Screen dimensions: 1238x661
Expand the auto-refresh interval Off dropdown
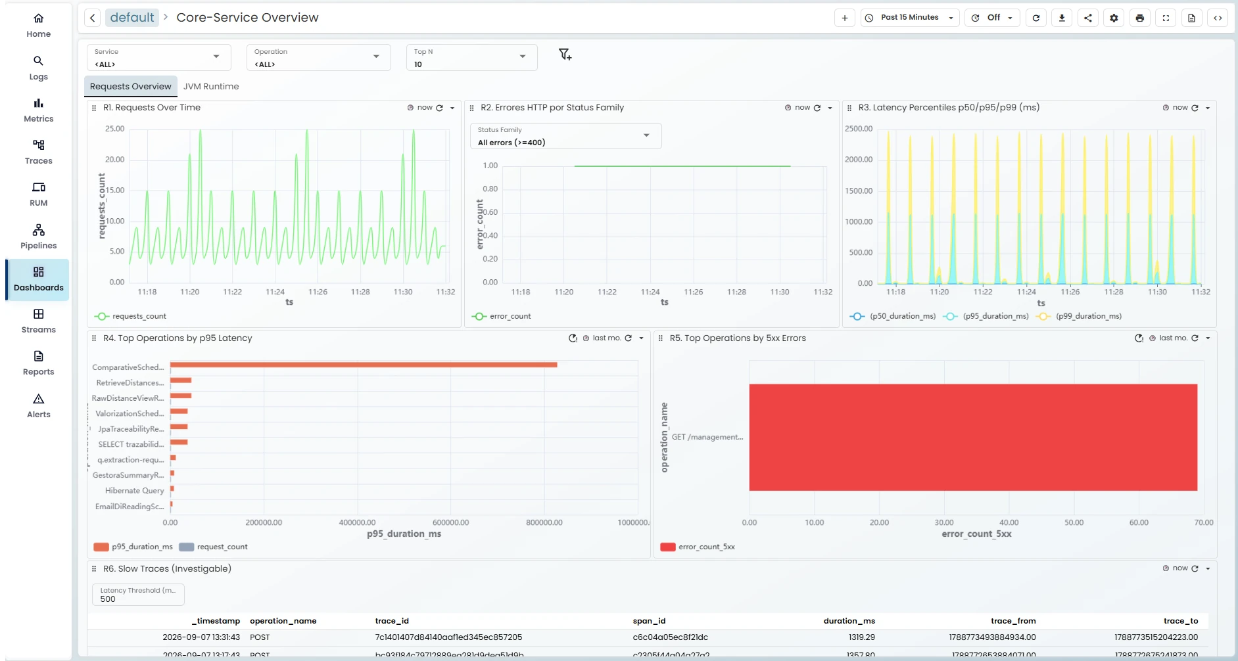click(992, 18)
